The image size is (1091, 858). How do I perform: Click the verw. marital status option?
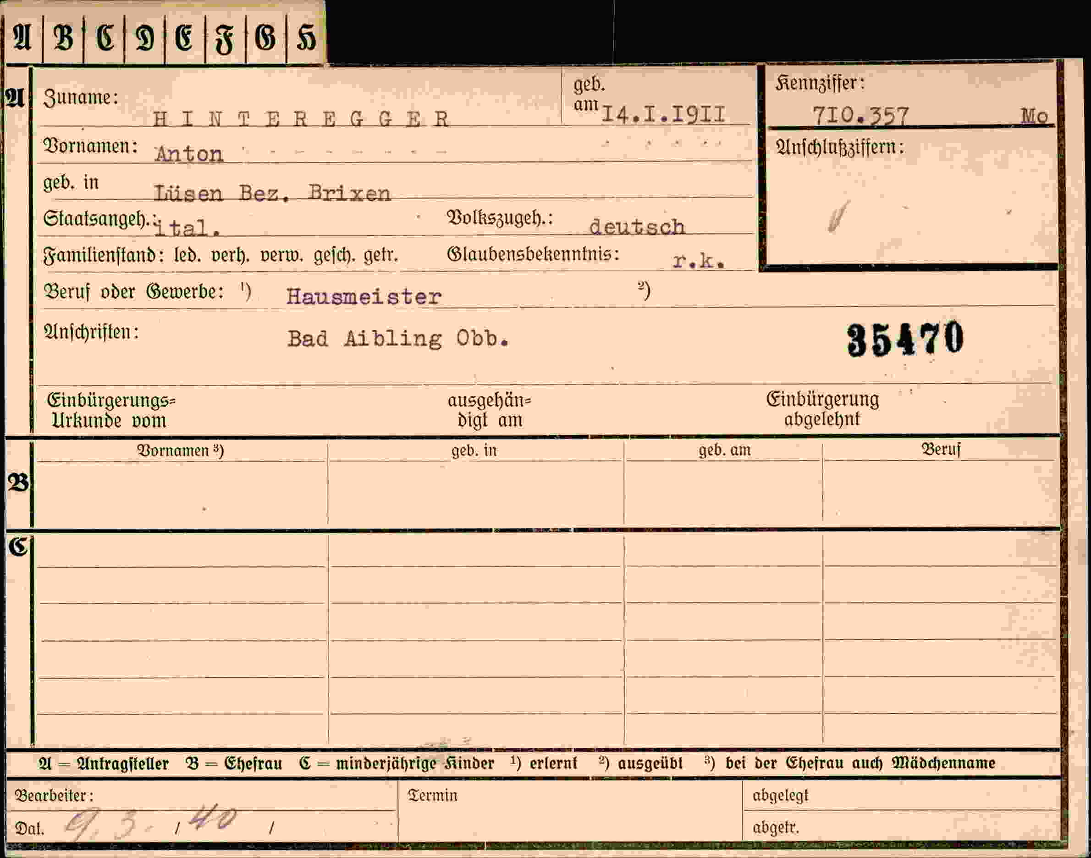tap(282, 256)
